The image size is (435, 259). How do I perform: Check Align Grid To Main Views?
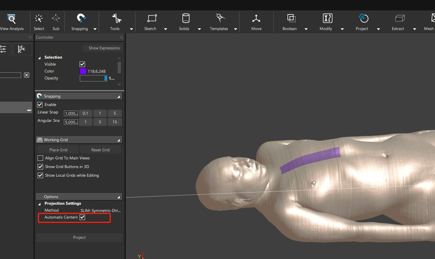pos(40,158)
